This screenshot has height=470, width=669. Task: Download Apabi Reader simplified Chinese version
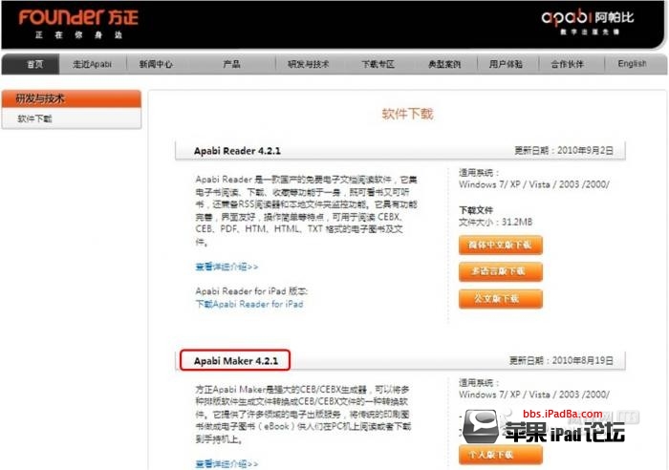[501, 246]
